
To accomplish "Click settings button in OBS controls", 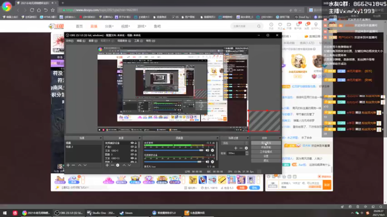I will click(x=266, y=156).
